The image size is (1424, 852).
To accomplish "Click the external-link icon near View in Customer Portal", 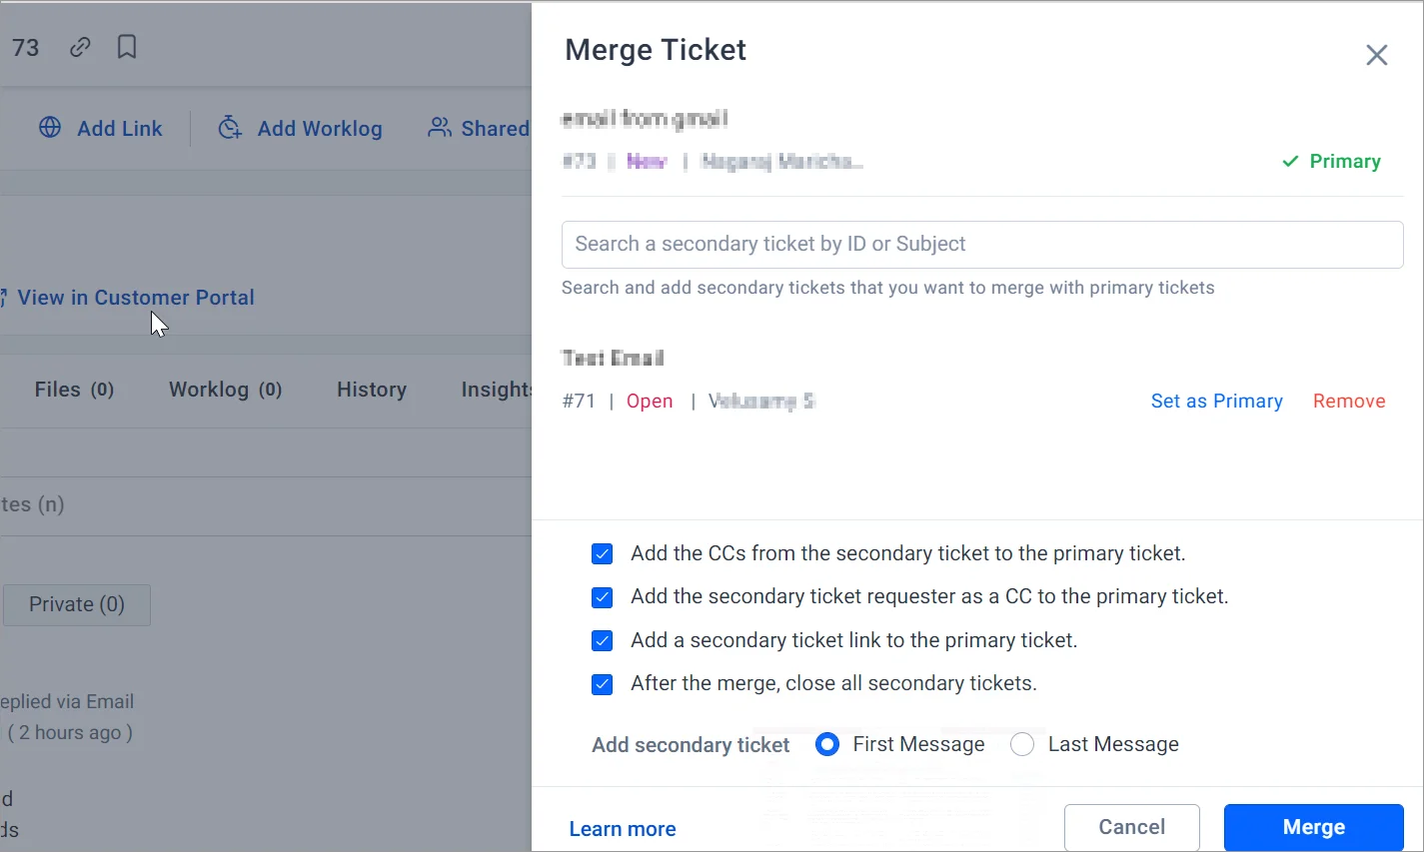I will (x=4, y=297).
